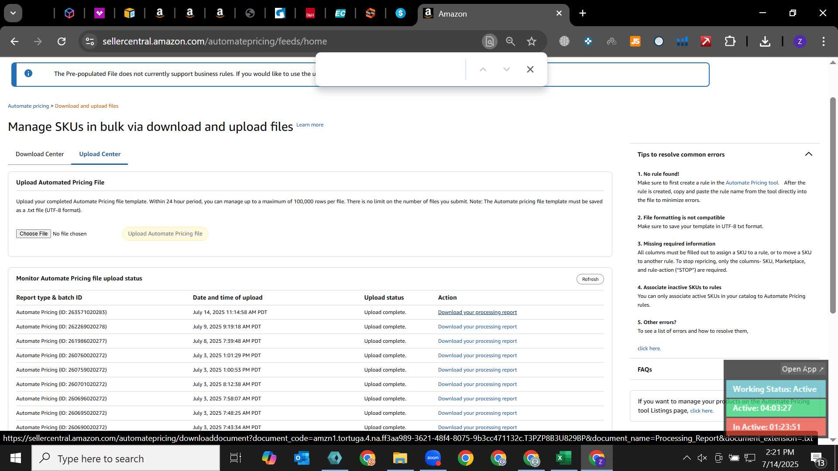Screen dimensions: 838x471
Task: Click 'click here.' link for Listings page
Action: coord(702,411)
